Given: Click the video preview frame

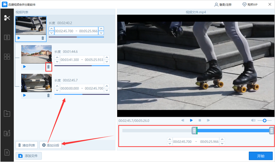Looking at the screenshot, I should [195, 66].
